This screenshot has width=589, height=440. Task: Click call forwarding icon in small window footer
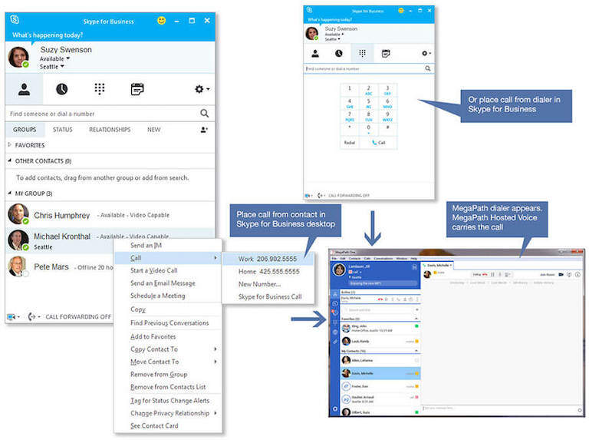pos(321,196)
